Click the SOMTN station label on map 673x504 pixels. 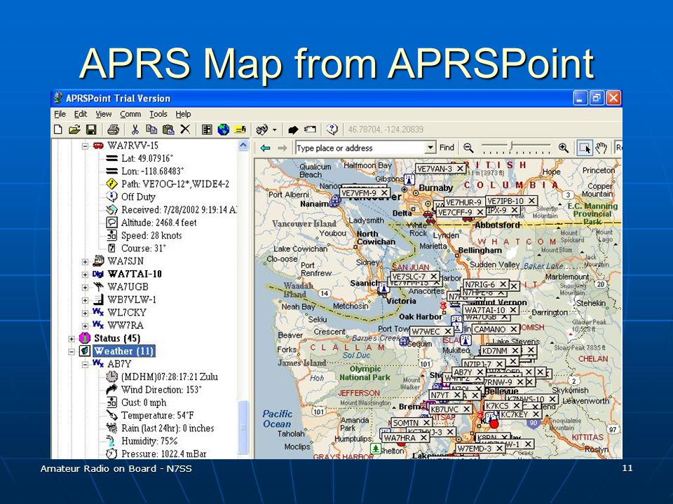pyautogui.click(x=406, y=423)
